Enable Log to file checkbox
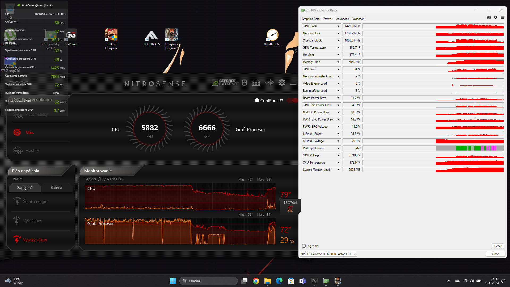Viewport: 510px width, 287px height. point(304,246)
